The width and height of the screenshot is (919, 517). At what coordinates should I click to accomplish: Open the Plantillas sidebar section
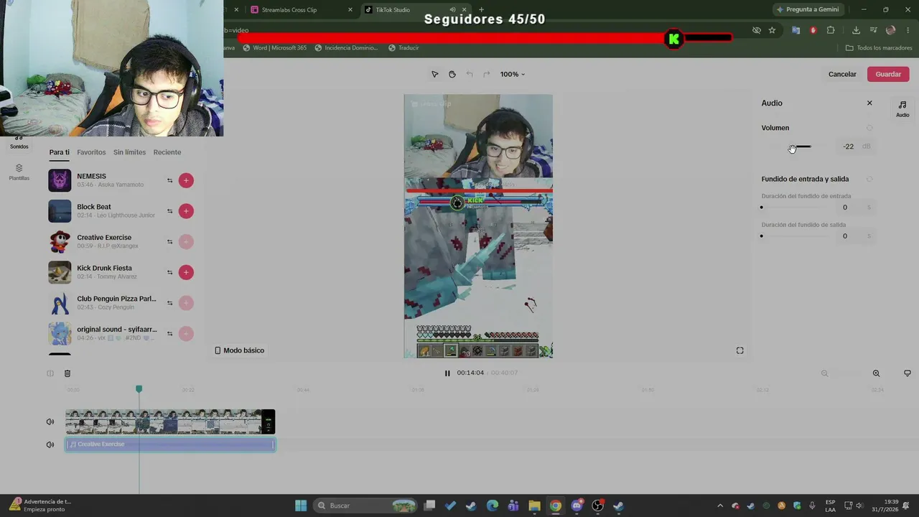pos(19,172)
